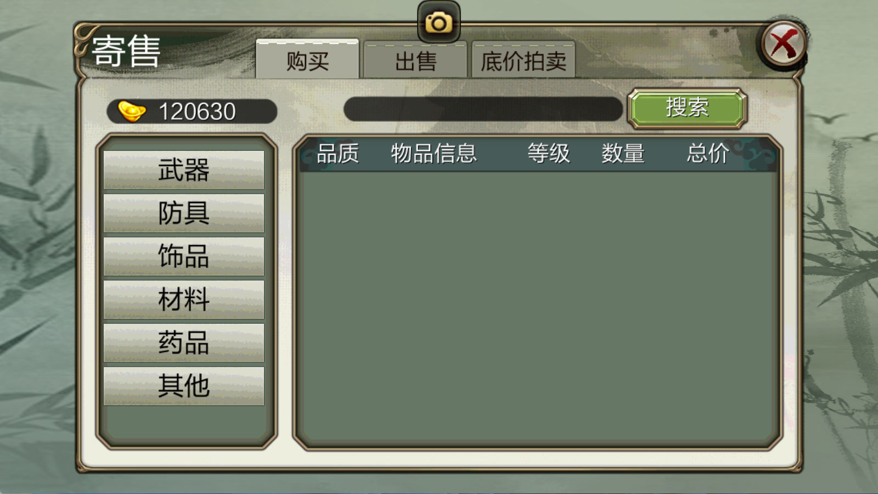This screenshot has width=878, height=494.
Task: Select the 防具 category
Action: pos(184,213)
